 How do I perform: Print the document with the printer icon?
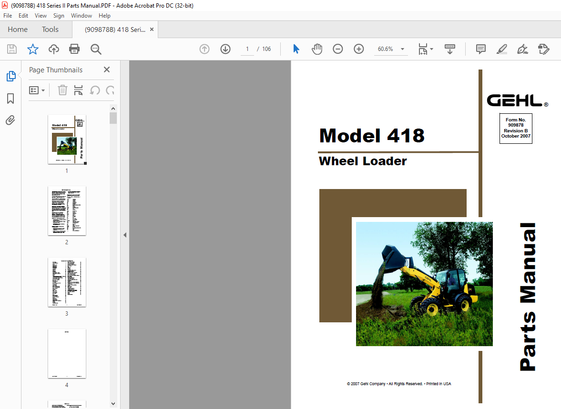74,49
